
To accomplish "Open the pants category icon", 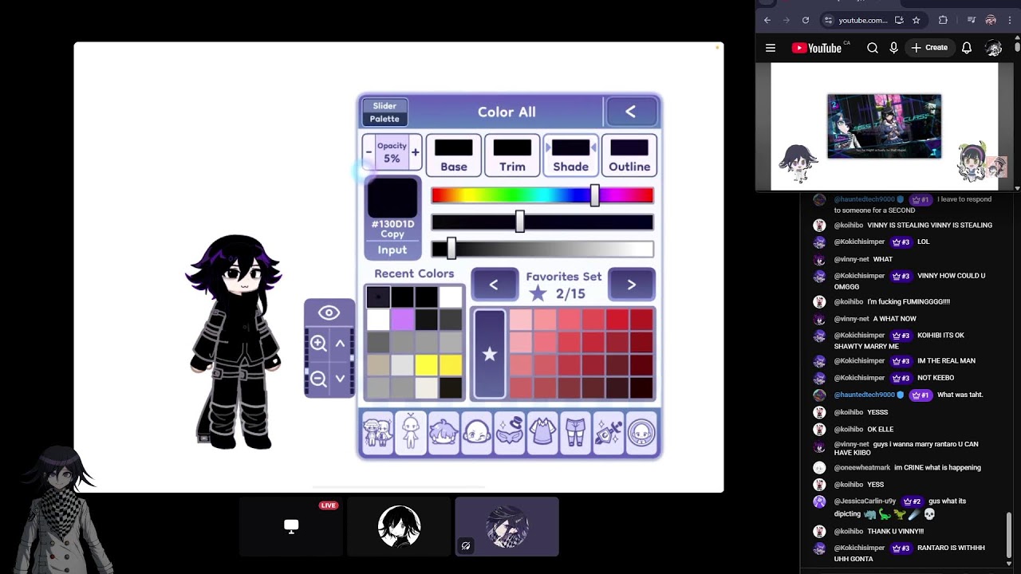I will click(575, 432).
